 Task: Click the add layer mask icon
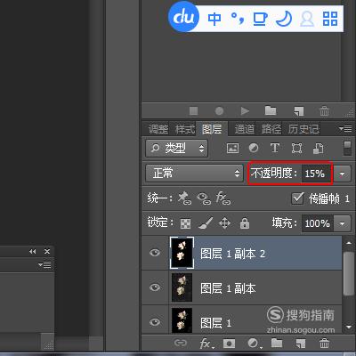pos(229,344)
